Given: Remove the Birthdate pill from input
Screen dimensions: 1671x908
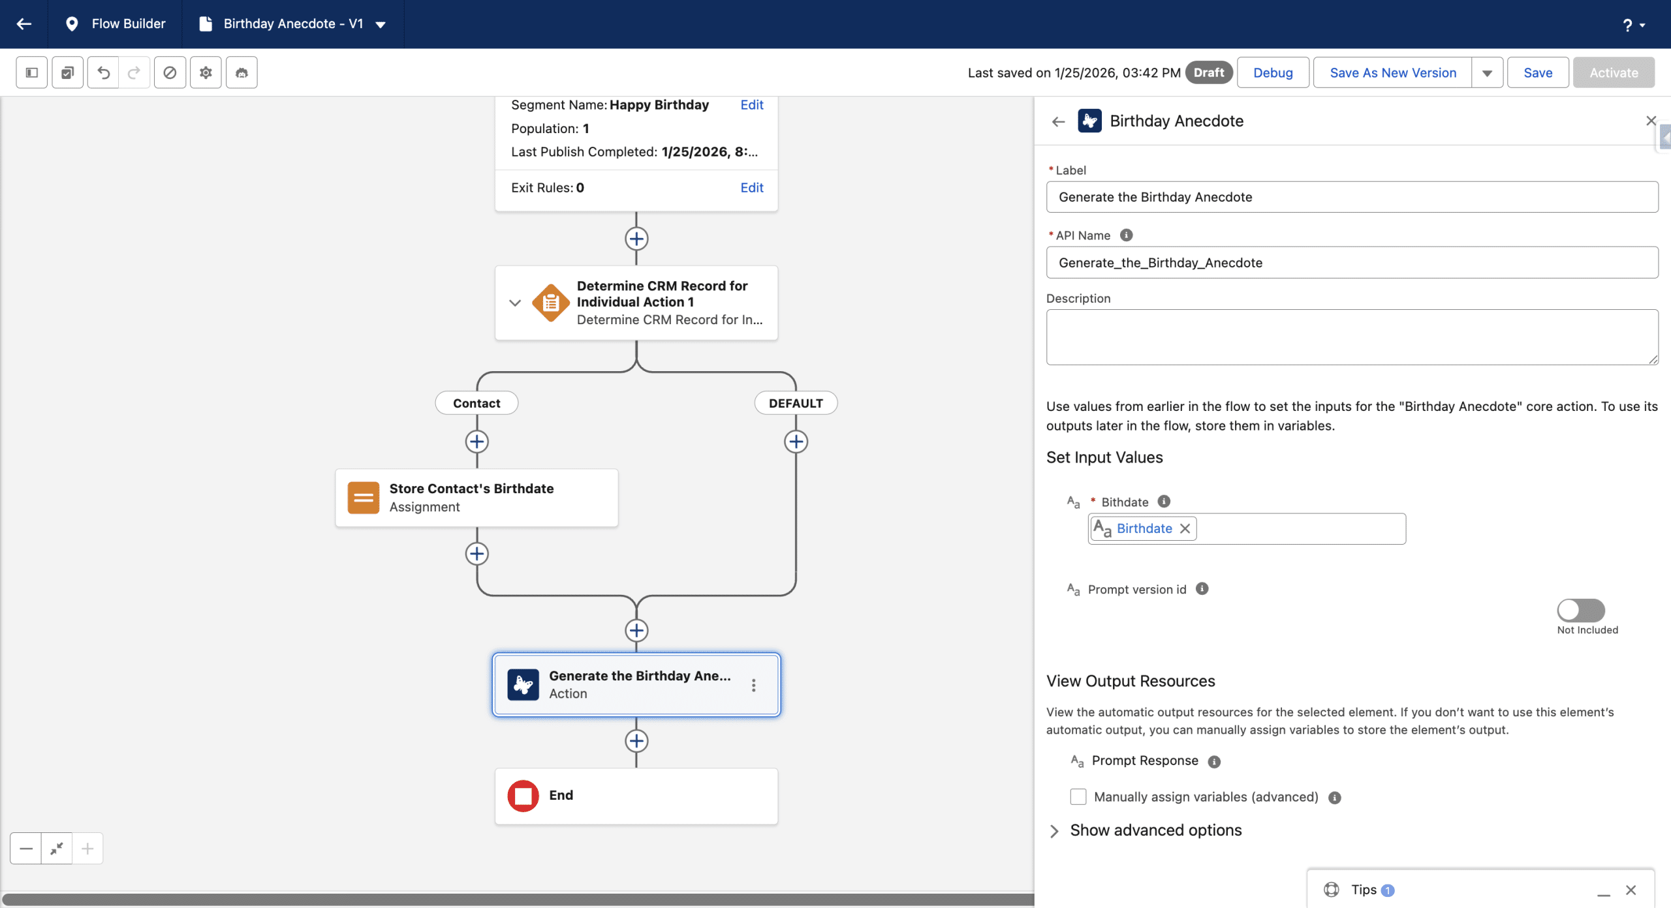Looking at the screenshot, I should (1185, 528).
